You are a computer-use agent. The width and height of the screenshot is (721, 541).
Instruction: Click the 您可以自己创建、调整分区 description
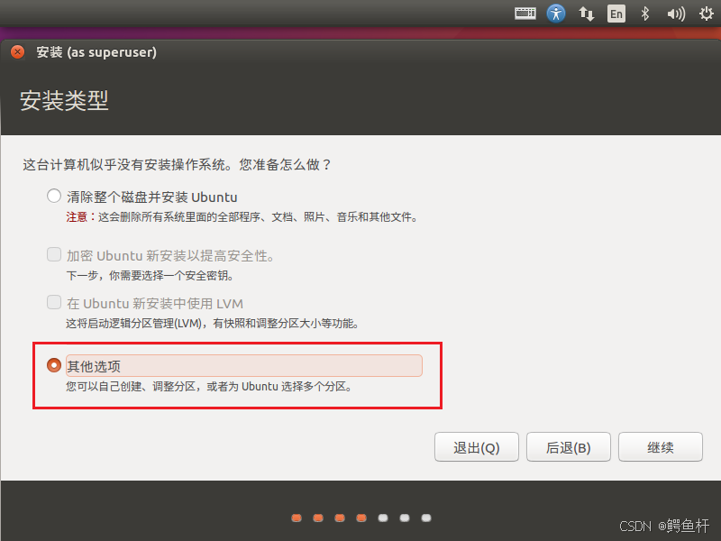pos(209,387)
